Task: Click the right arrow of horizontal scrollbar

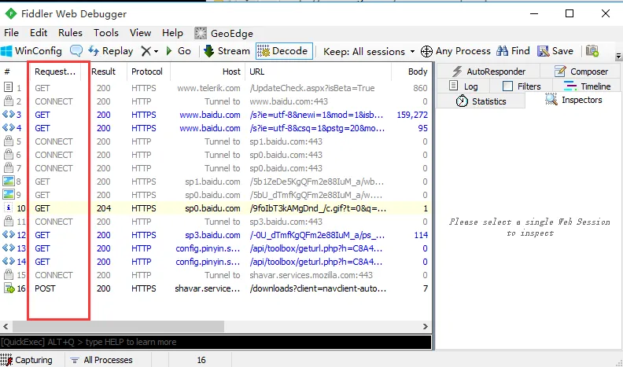Action: (x=426, y=327)
